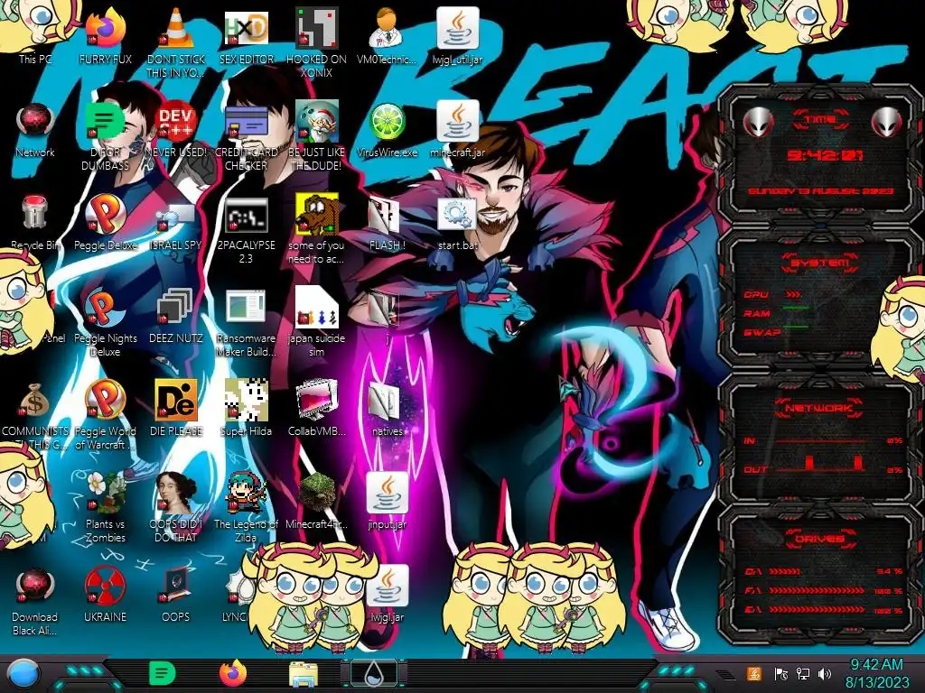The width and height of the screenshot is (925, 693).
Task: Select the DIE PLEASE shortcut
Action: 176,409
